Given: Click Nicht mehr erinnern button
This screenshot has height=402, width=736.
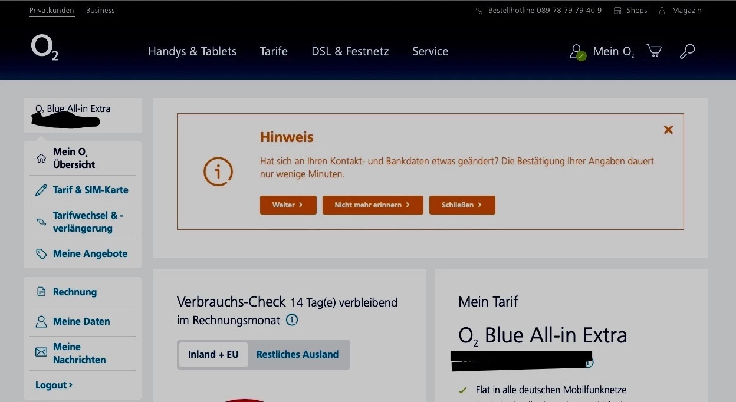Looking at the screenshot, I should pyautogui.click(x=373, y=205).
